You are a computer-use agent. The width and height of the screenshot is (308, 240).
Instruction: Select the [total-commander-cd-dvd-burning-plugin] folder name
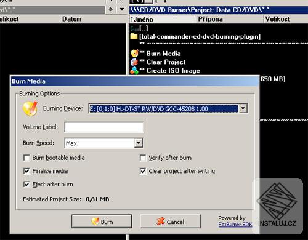point(200,37)
